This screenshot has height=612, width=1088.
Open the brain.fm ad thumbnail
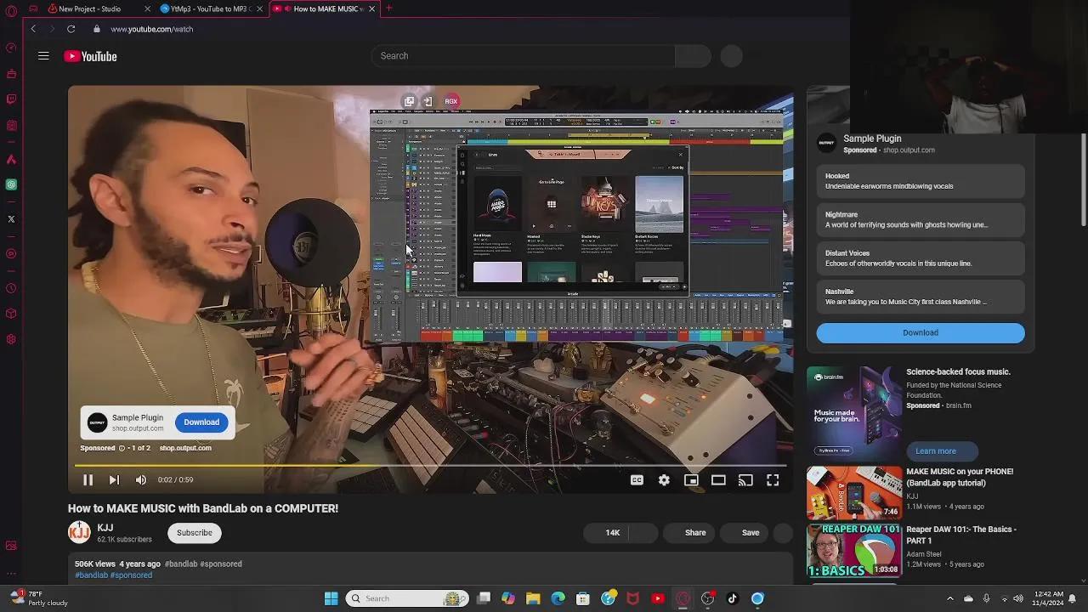tap(854, 414)
